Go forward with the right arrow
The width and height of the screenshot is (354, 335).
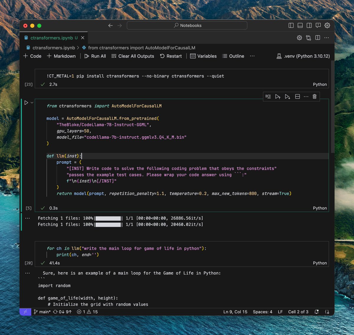(119, 25)
